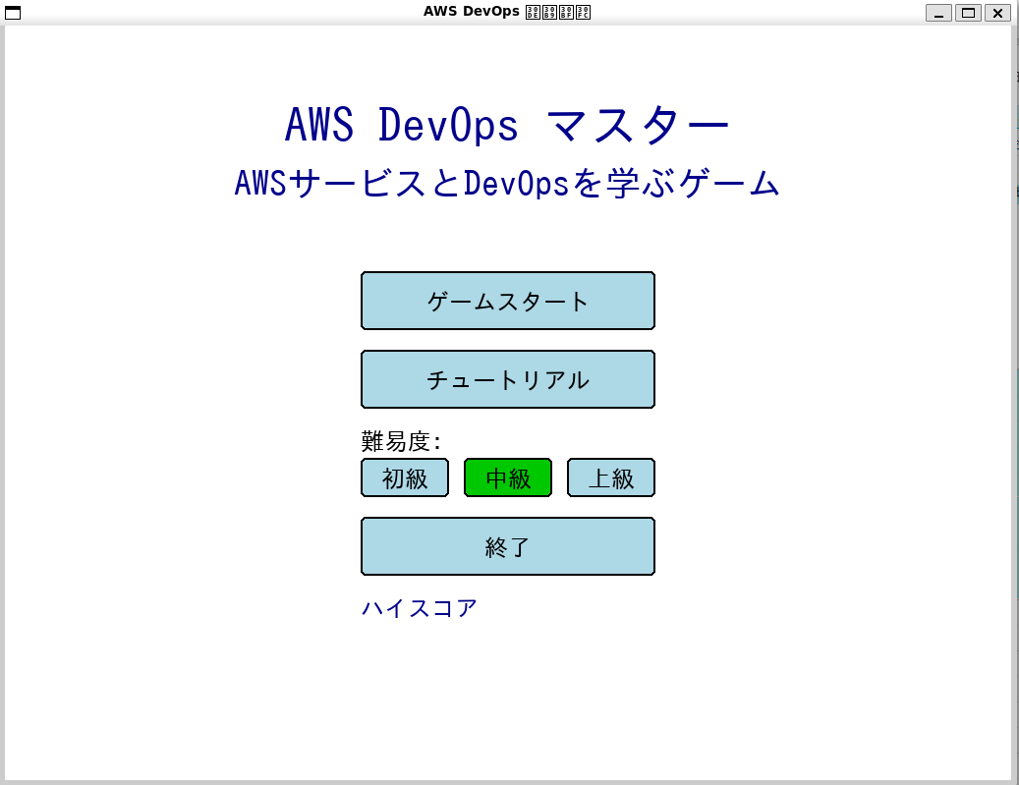Click the 終了 exit button

[508, 546]
